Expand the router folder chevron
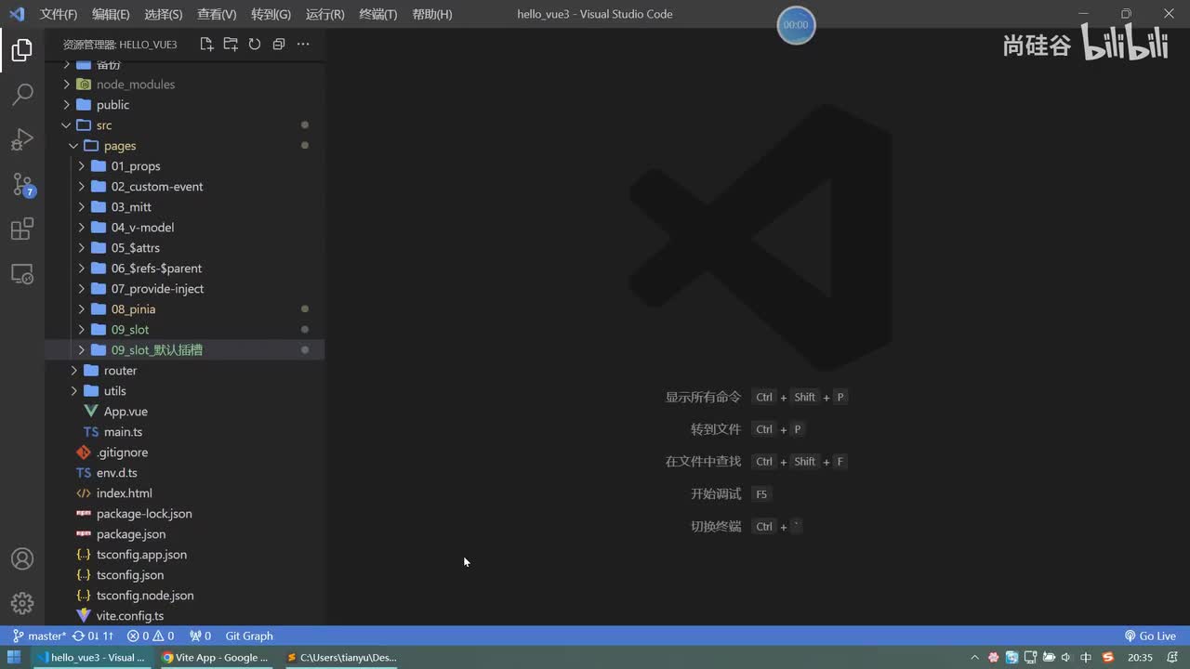 point(73,371)
